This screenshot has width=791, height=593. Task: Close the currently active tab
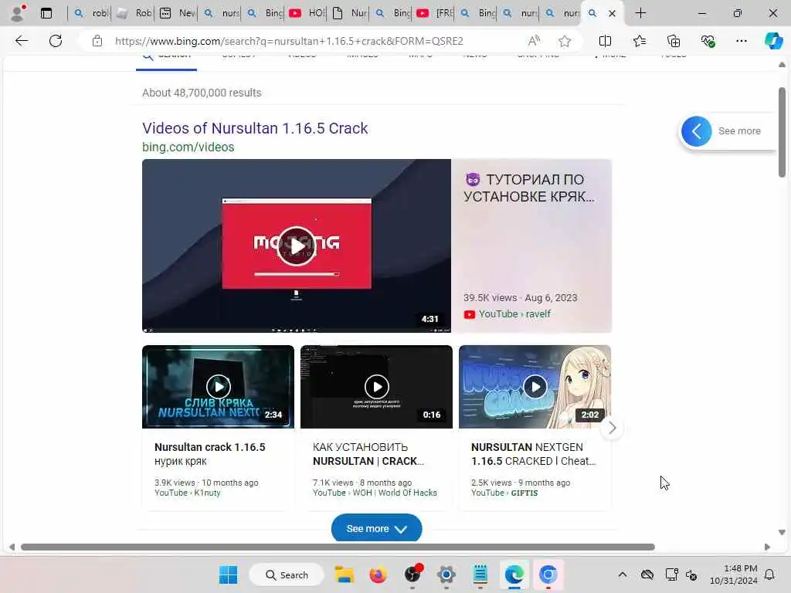point(612,14)
